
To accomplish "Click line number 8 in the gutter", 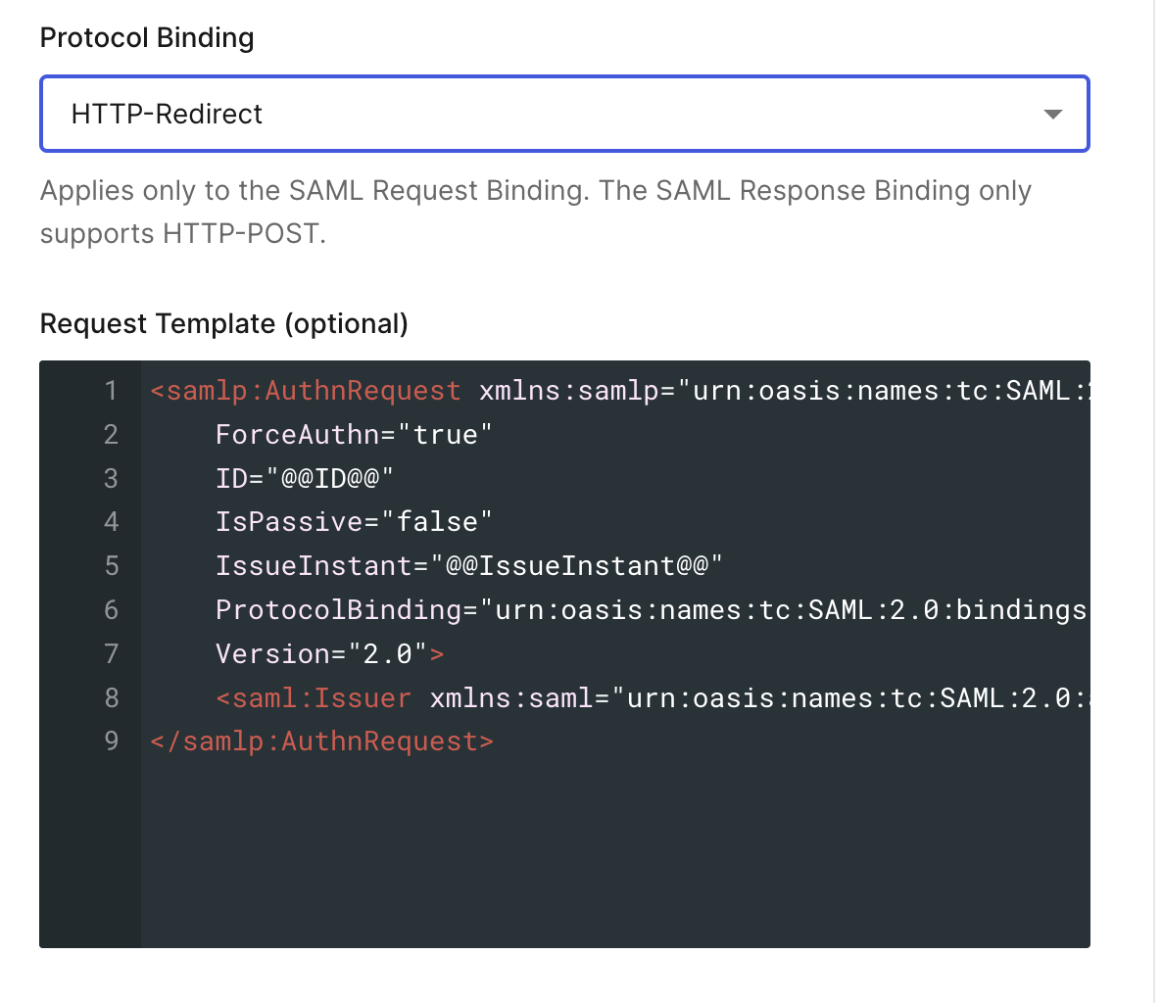I will tap(111, 698).
